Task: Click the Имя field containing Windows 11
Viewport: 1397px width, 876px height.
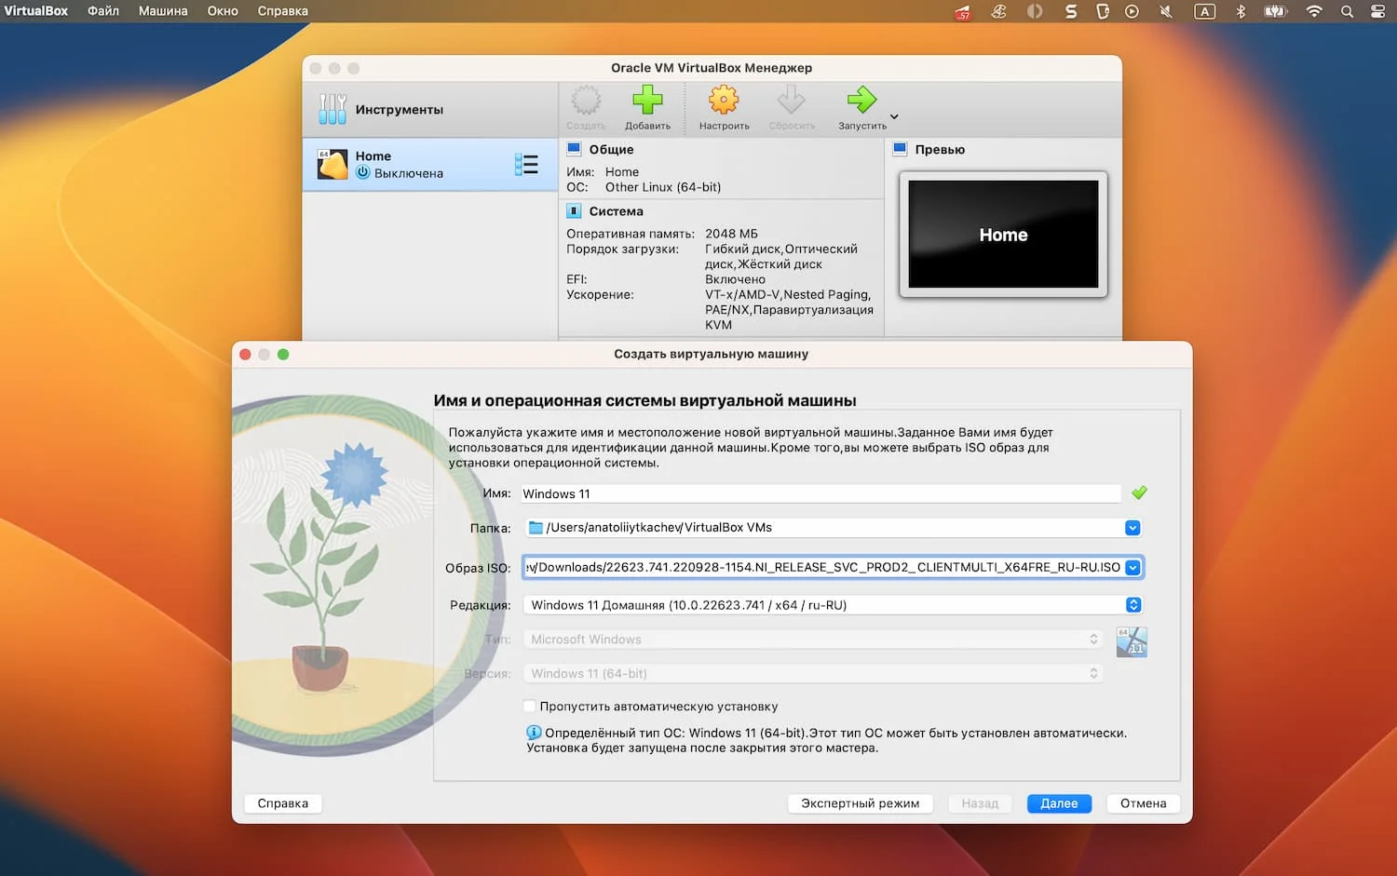Action: click(x=821, y=493)
